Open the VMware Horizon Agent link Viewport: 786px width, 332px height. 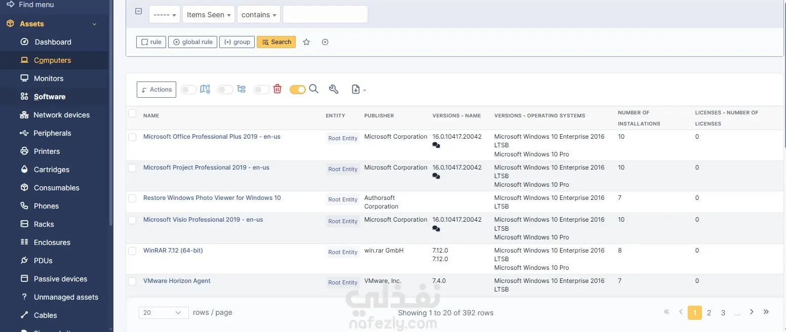(x=177, y=281)
